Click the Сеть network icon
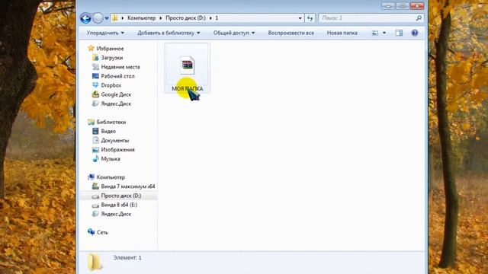The image size is (488, 274). (91, 232)
